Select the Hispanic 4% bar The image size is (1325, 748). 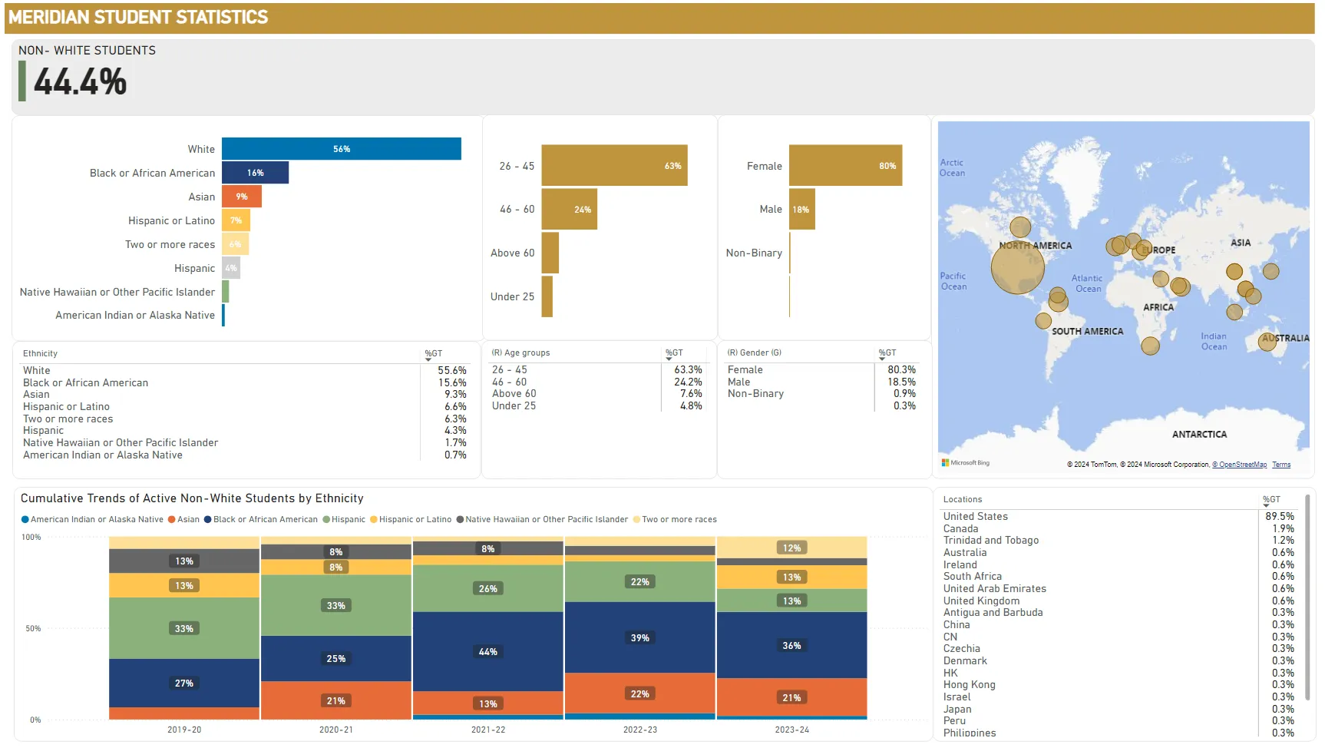[x=231, y=268]
